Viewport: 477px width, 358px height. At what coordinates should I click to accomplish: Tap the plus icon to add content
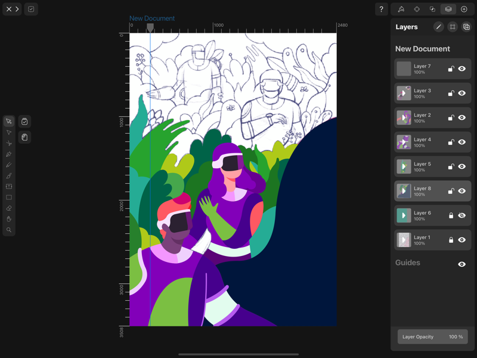464,9
